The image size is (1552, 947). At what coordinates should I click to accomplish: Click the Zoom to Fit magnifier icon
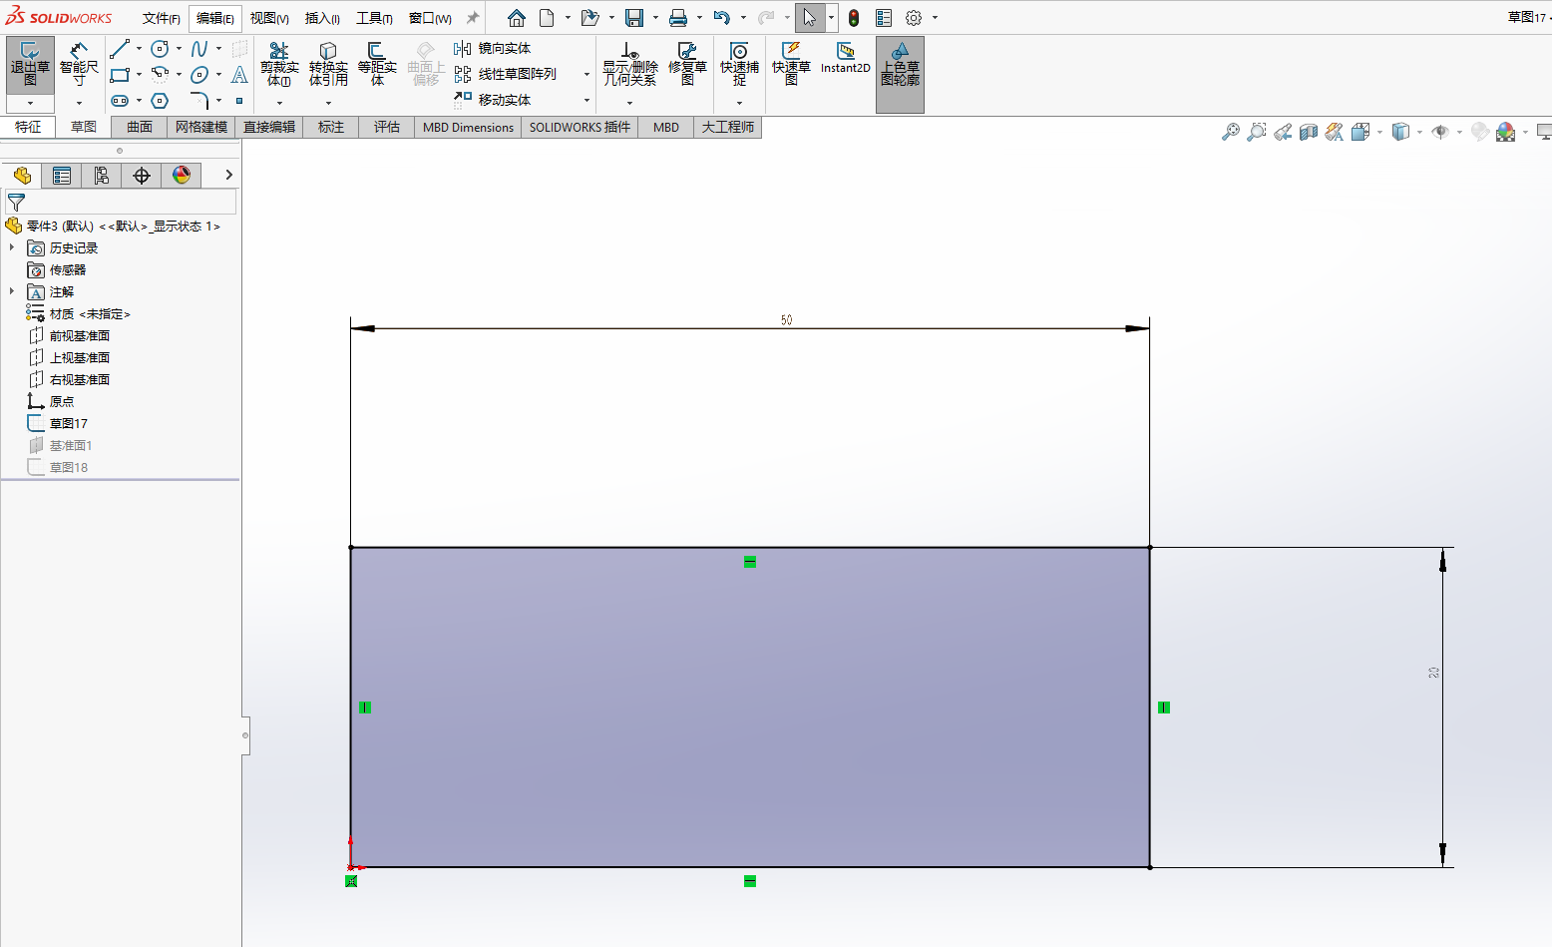[x=1231, y=132]
